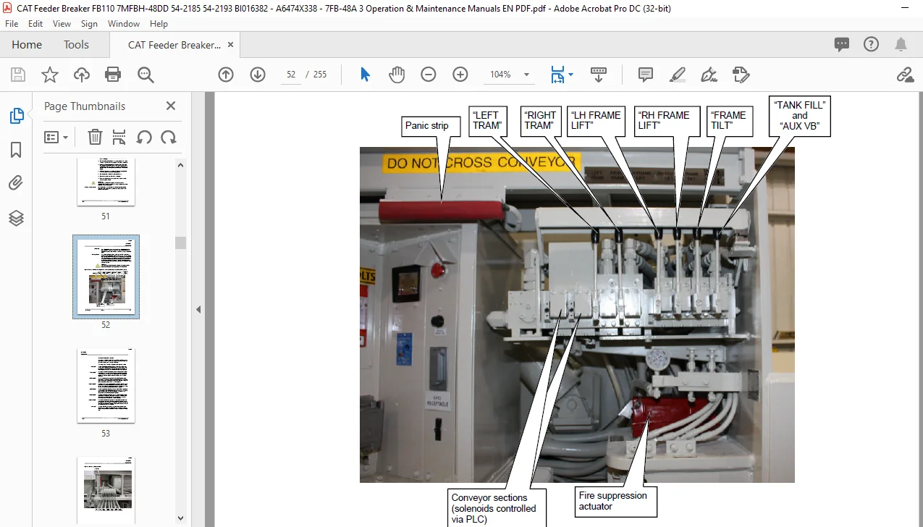Screen dimensions: 923x527
Task: Switch to the Tools tab
Action: pos(76,45)
